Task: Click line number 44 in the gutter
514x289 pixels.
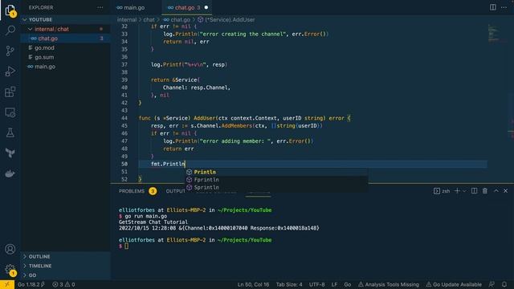Action: (x=124, y=118)
